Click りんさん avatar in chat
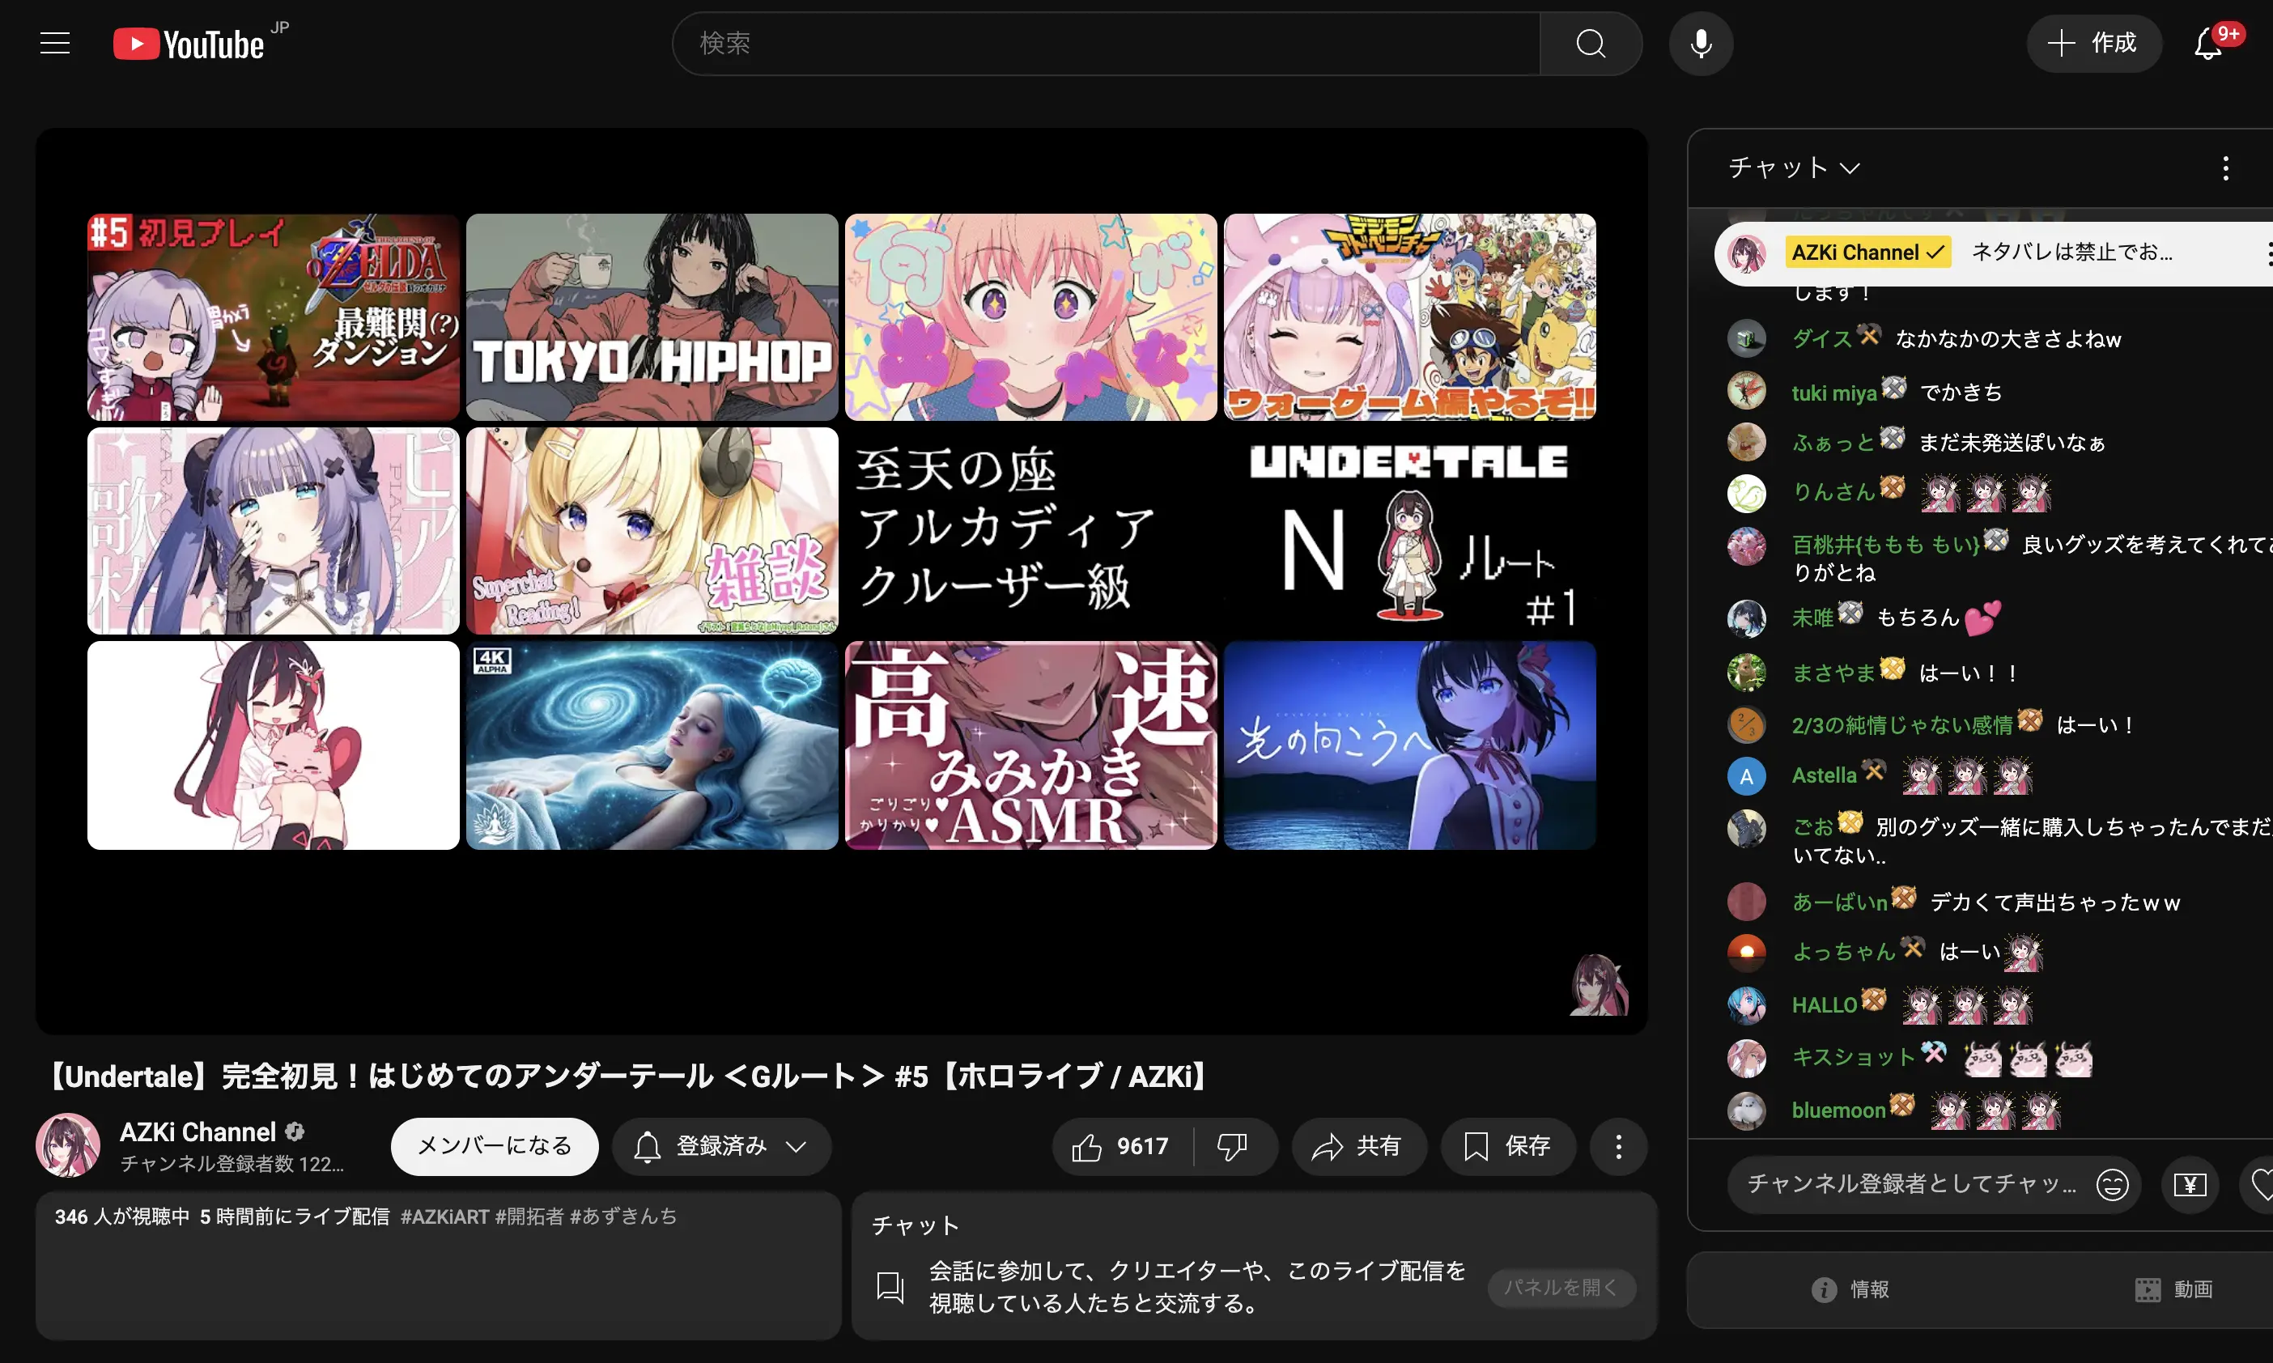This screenshot has height=1363, width=2273. pos(1746,493)
